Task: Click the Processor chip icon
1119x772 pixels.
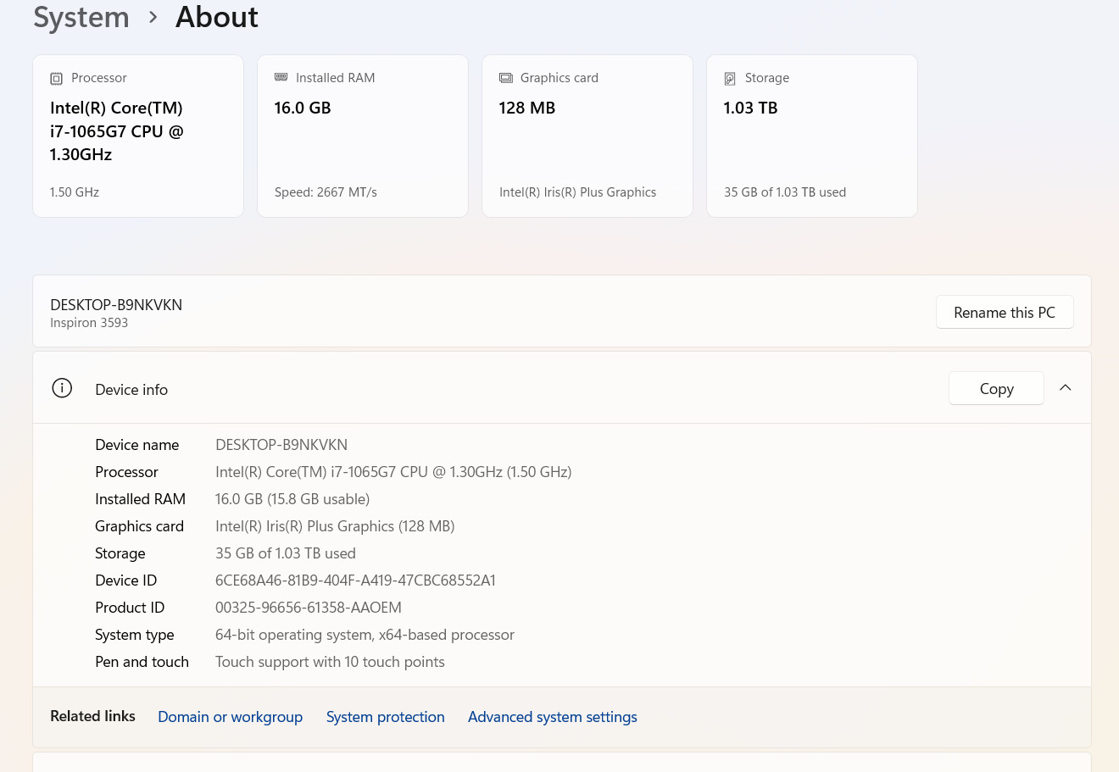Action: click(57, 79)
